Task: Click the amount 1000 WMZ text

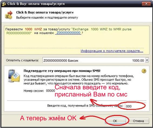Action: [x=34, y=29]
